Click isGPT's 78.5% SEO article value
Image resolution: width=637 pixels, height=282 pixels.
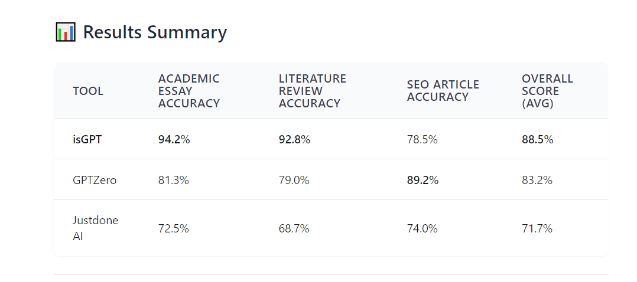(x=422, y=139)
